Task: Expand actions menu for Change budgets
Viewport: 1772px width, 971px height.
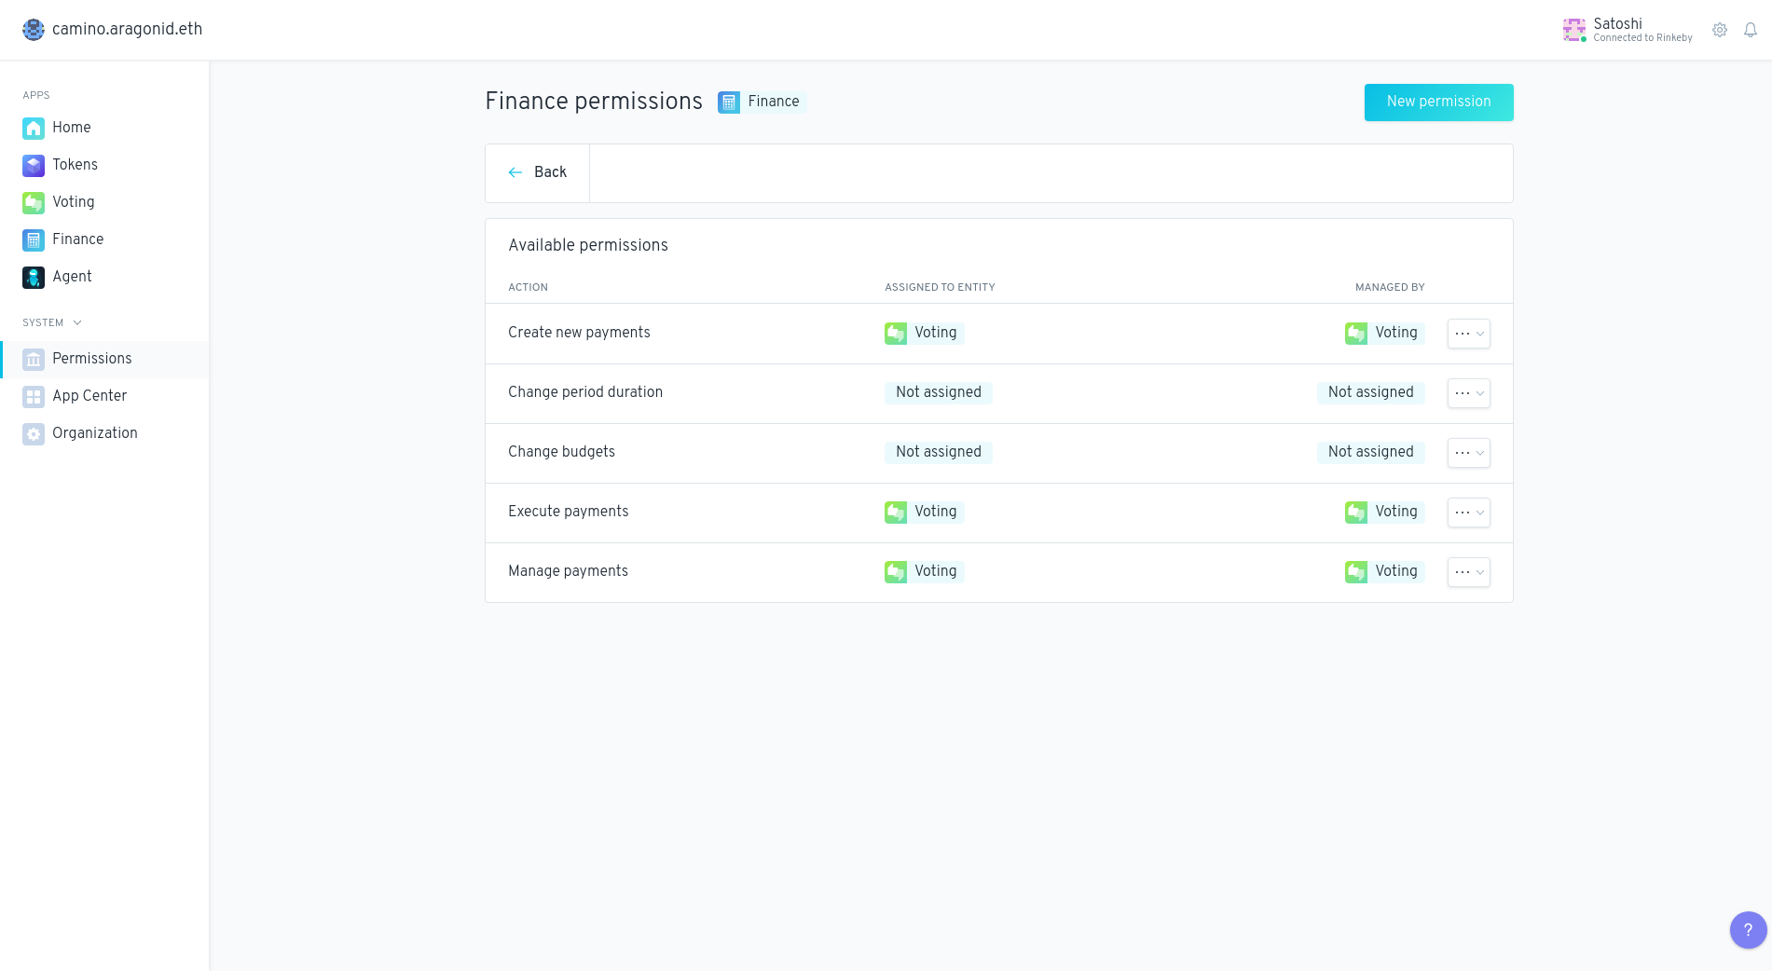Action: click(1468, 453)
